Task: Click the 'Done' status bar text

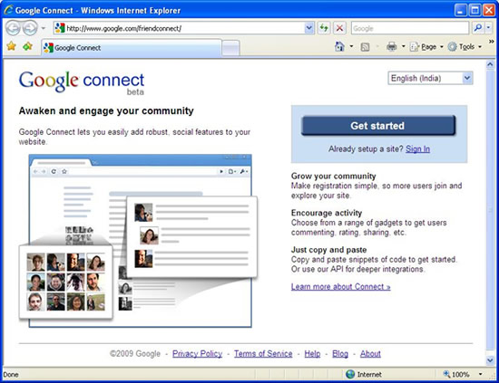Action: coord(11,375)
